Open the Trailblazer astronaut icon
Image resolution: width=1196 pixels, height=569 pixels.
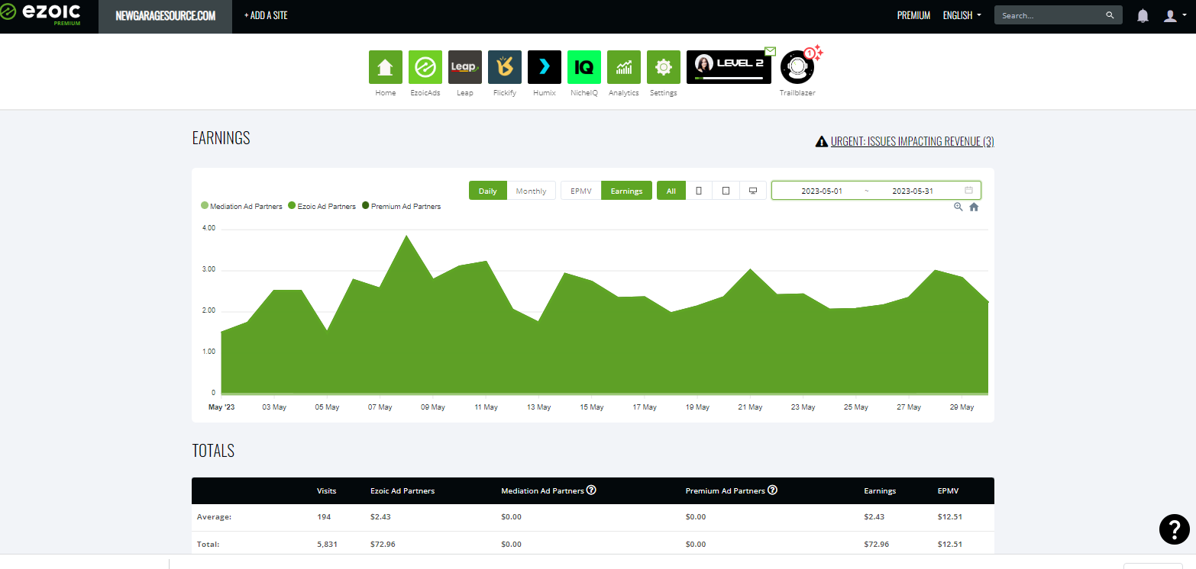tap(797, 68)
